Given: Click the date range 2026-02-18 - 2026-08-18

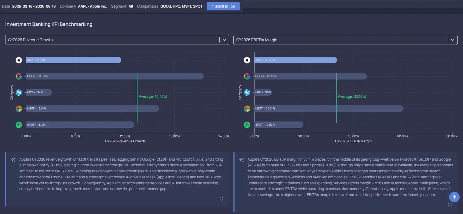Looking at the screenshot, I should tap(34, 6).
